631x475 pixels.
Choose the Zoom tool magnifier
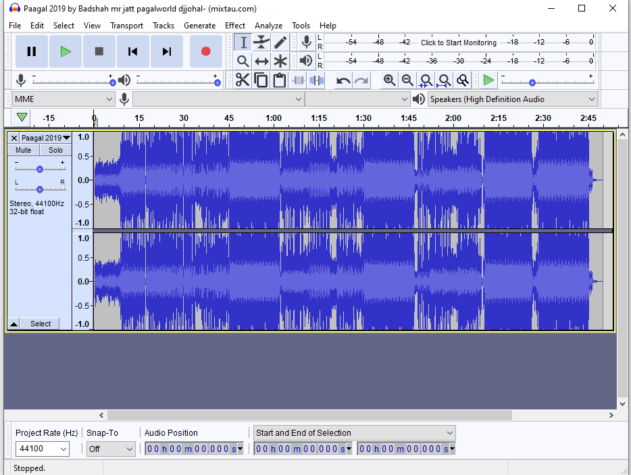pyautogui.click(x=243, y=61)
